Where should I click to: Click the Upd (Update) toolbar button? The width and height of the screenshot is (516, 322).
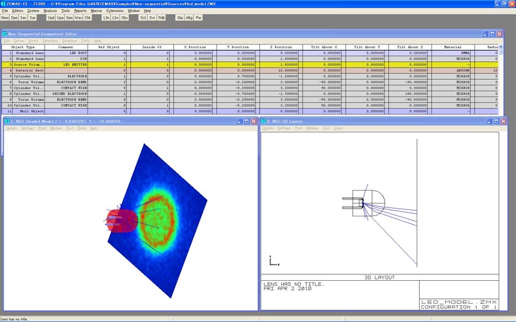[x=51, y=18]
